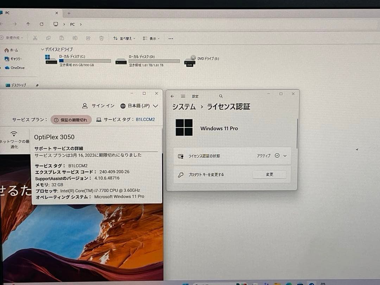Click the license activation status icon

coord(180,156)
